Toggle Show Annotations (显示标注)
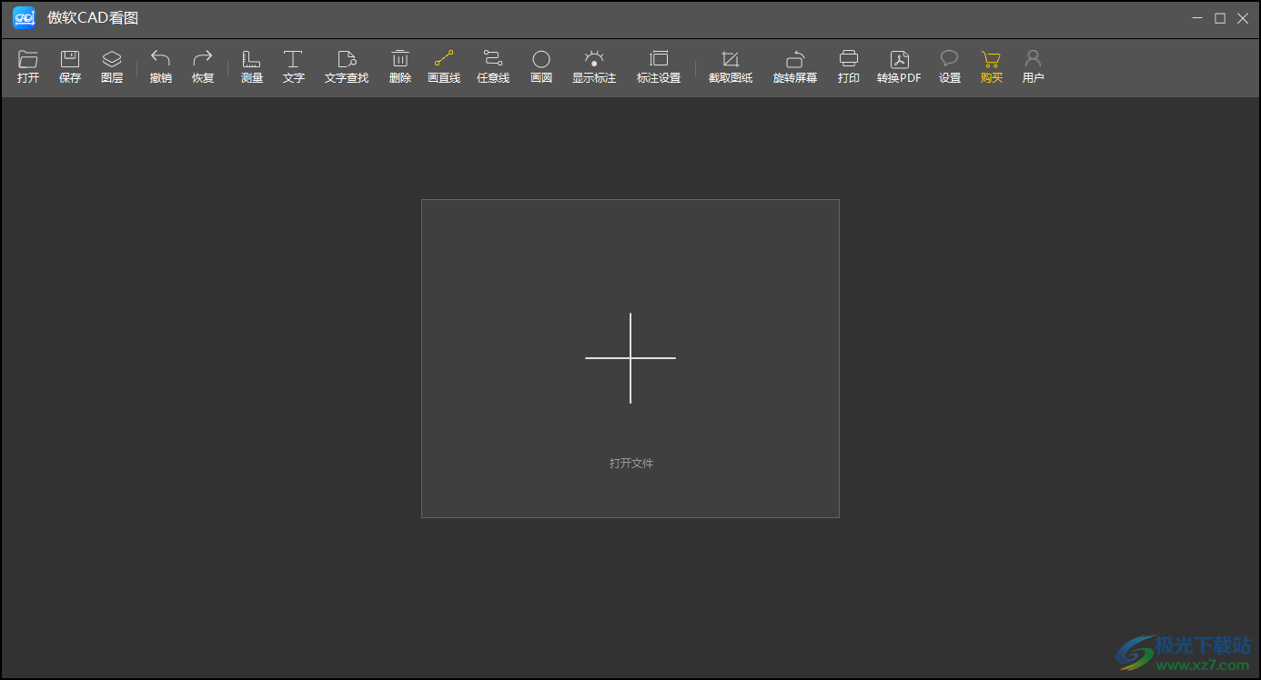Viewport: 1261px width, 680px height. coord(594,60)
